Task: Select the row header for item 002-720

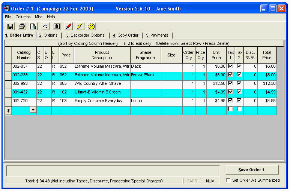Action: coord(8,101)
